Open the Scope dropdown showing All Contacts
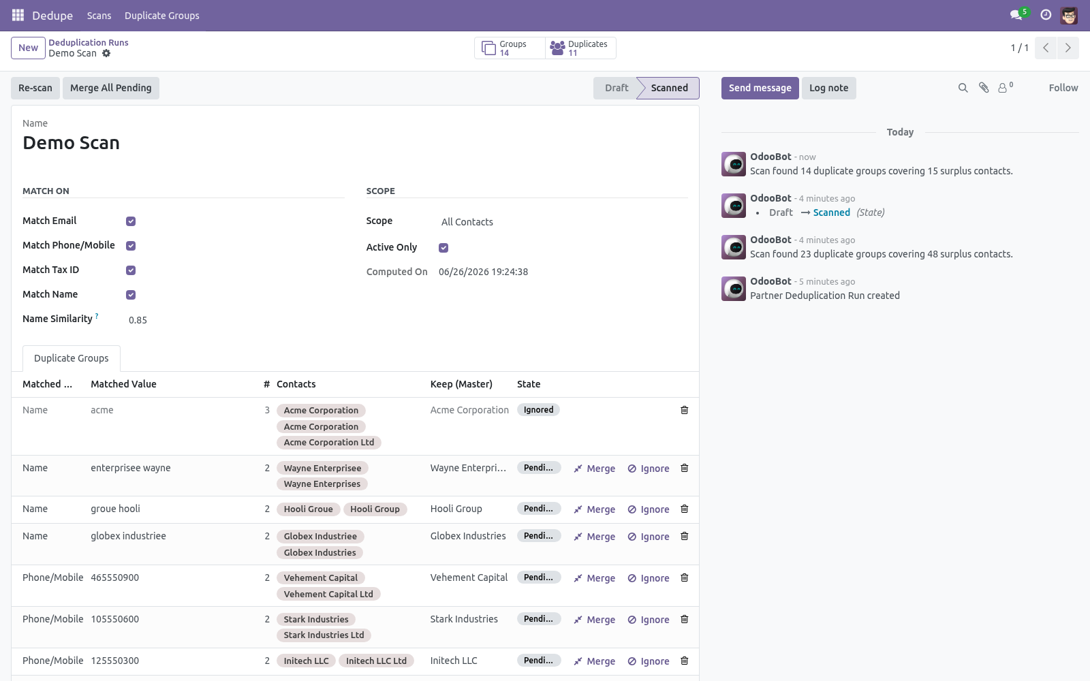This screenshot has height=681, width=1090. coord(563,222)
